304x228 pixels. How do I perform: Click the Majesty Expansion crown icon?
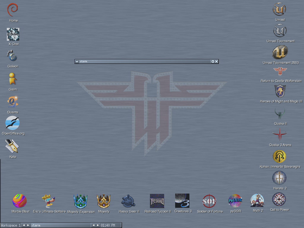pos(80,201)
